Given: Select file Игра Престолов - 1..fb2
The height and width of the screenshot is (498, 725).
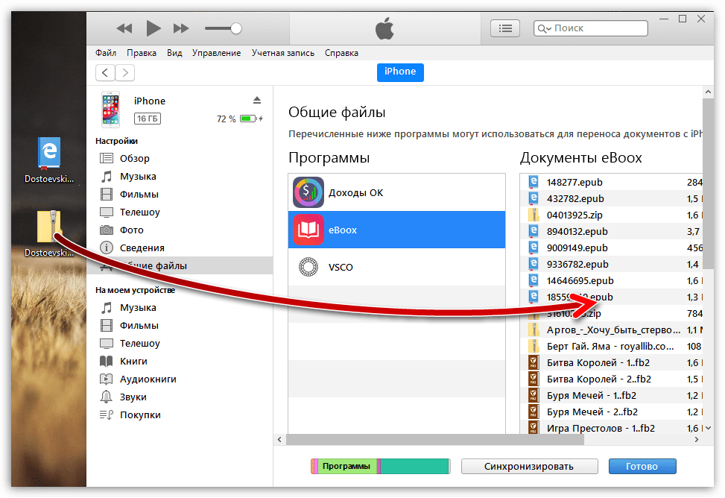Looking at the screenshot, I should 611,428.
